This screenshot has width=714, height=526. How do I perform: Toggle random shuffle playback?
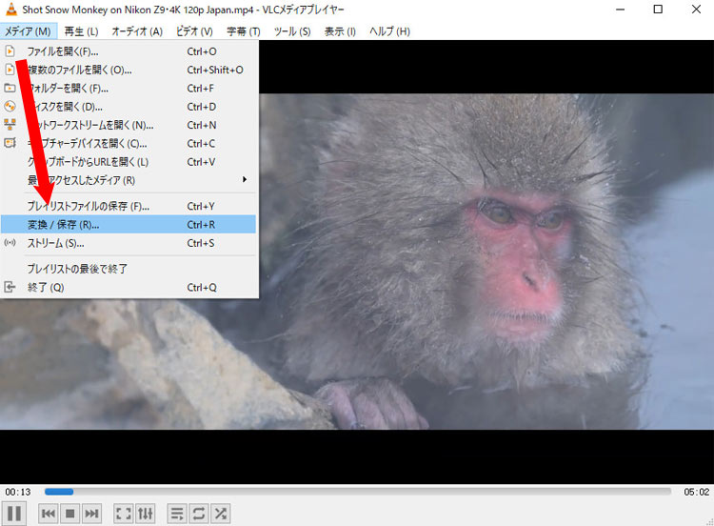pyautogui.click(x=220, y=514)
